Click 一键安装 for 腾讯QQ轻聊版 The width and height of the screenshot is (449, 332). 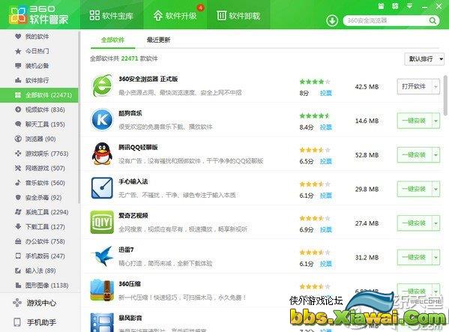point(415,155)
